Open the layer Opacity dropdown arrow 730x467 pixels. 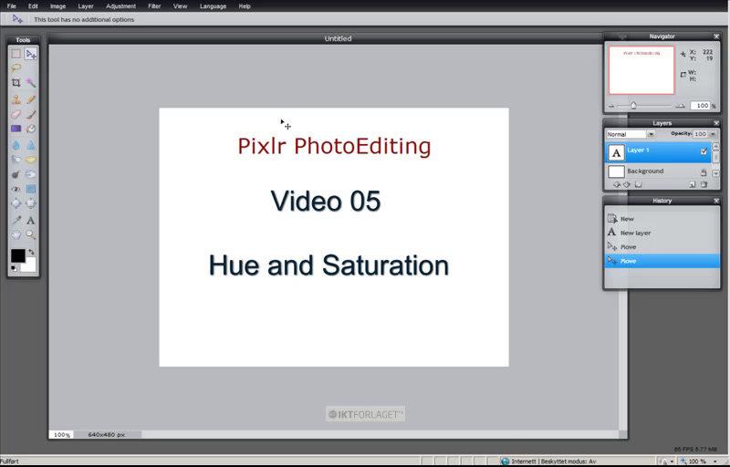click(713, 134)
